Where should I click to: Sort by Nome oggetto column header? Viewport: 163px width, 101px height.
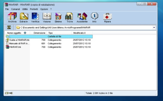click(x=17, y=33)
